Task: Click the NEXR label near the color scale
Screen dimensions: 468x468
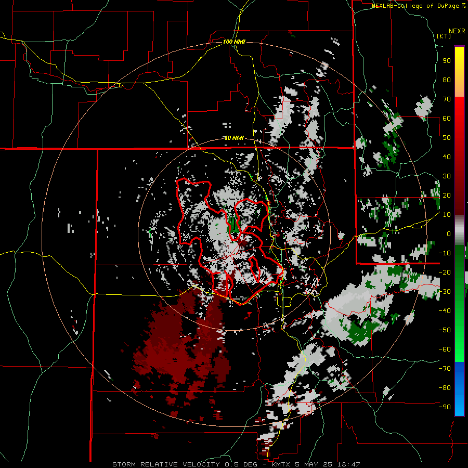Action: tap(457, 31)
